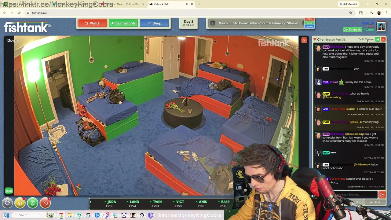Screen dimensions: 391x220
Task: Open the browser media control icon
Action: coord(372,13)
